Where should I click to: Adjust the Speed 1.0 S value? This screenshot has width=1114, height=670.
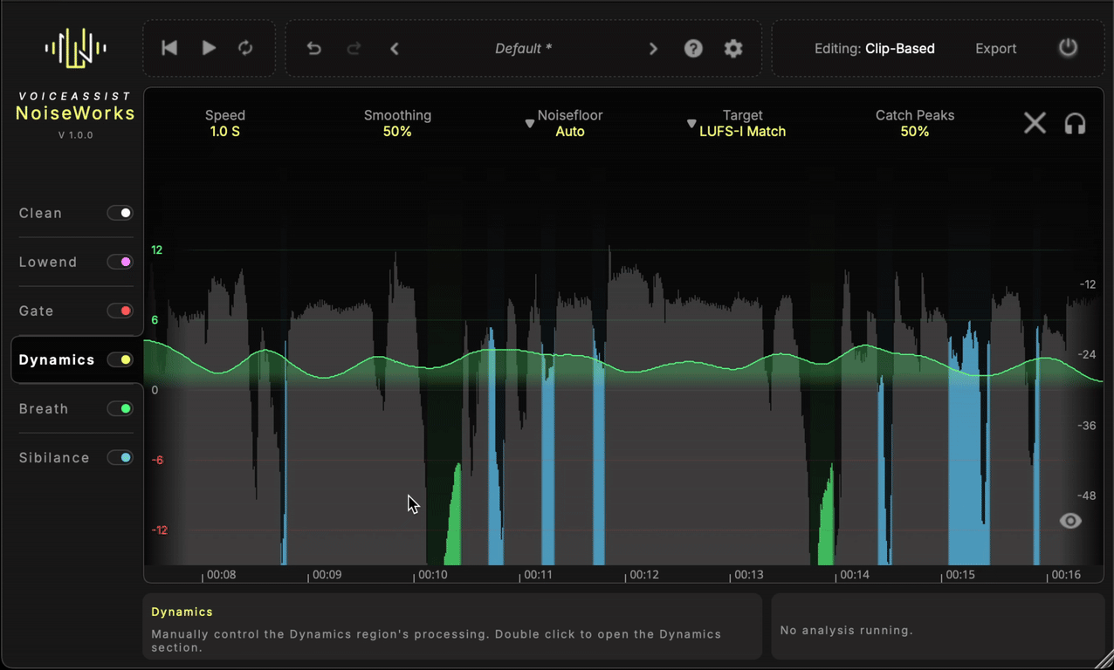(x=225, y=132)
